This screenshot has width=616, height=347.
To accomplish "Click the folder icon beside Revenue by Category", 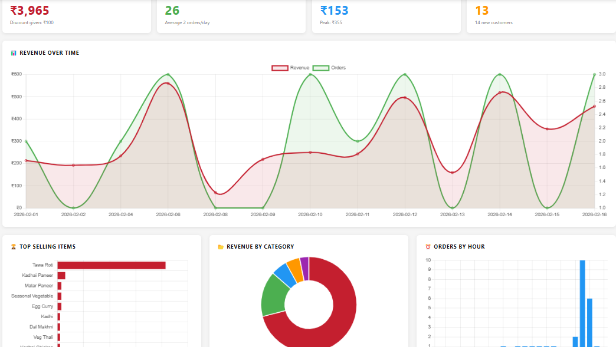I will click(221, 247).
